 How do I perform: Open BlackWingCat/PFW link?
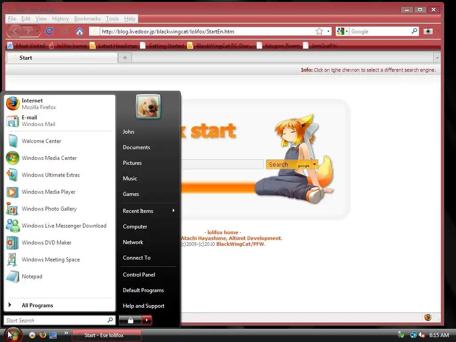(x=240, y=244)
